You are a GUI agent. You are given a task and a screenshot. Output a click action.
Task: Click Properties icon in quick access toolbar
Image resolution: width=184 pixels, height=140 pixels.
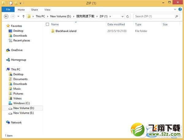11,3
